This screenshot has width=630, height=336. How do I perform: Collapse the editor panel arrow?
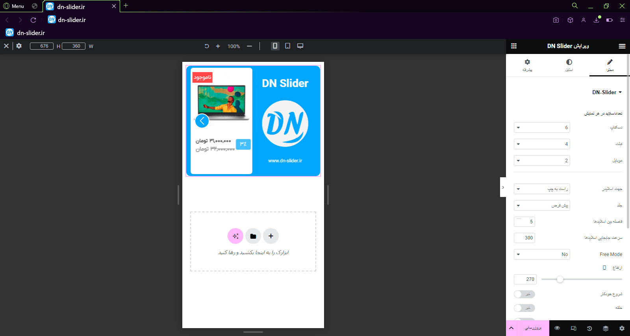(x=503, y=187)
